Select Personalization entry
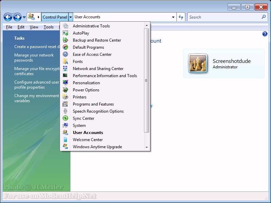 pos(86,83)
